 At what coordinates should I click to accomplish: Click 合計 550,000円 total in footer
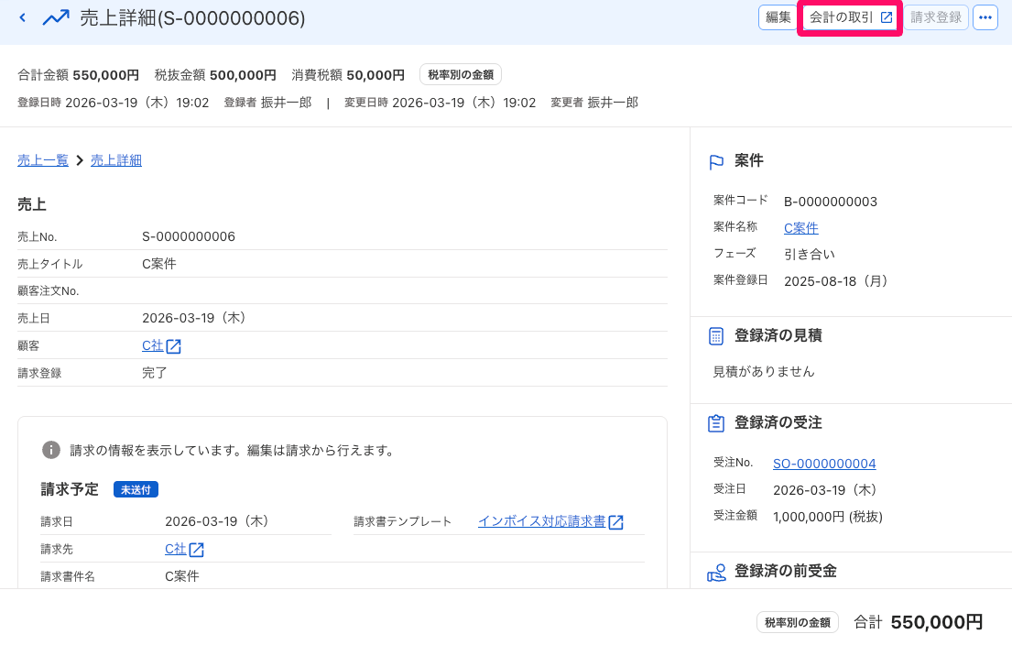click(x=918, y=622)
